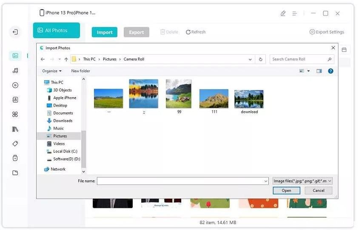This screenshot has height=230, width=362.
Task: Click the feedback edit icon in title bar
Action: (x=283, y=13)
